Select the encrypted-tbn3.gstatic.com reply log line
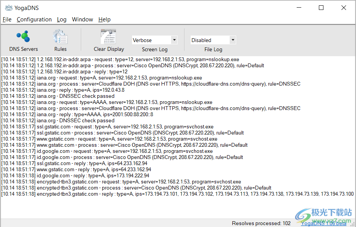Image resolution: width=356 pixels, height=227 pixels. (x=177, y=194)
